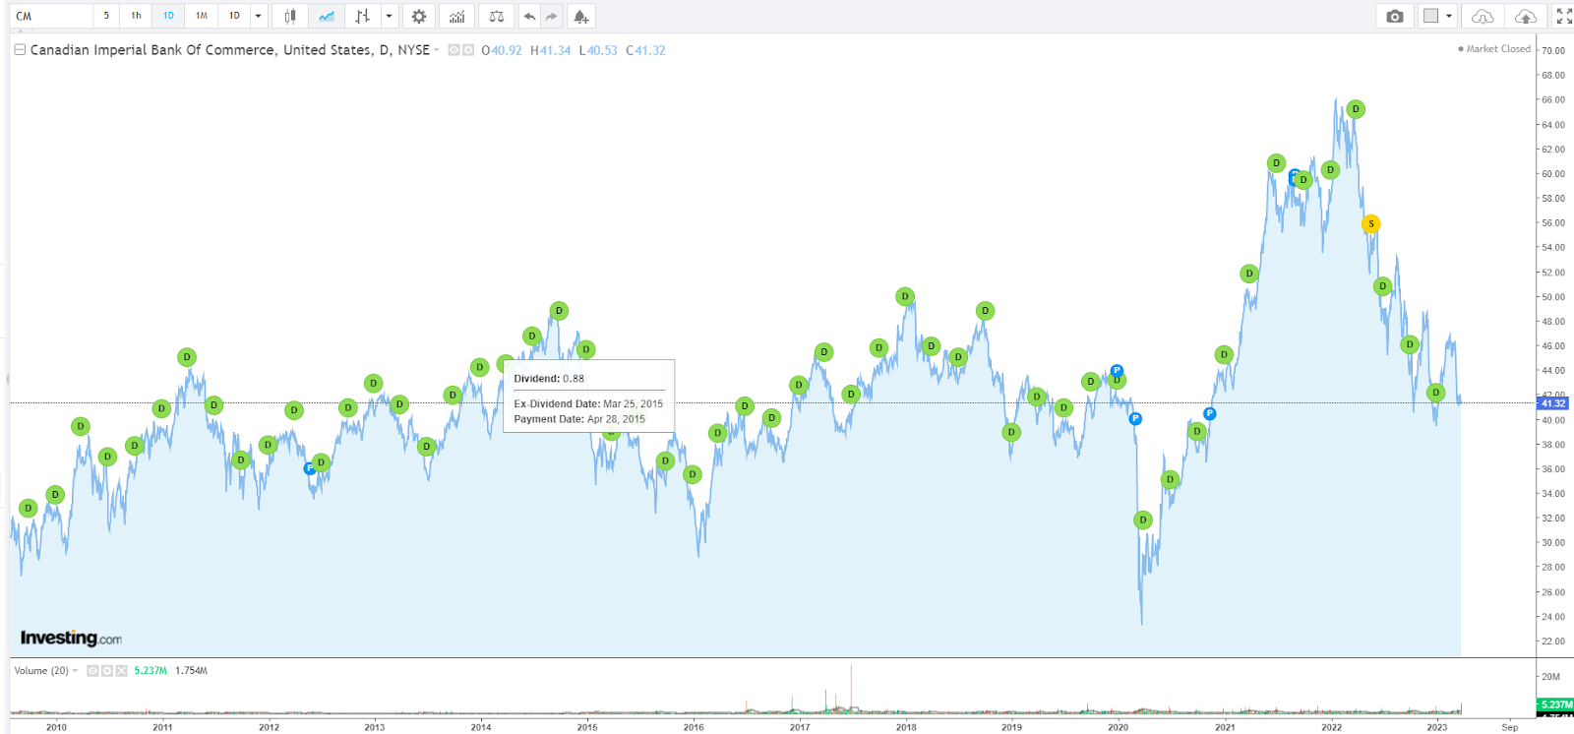This screenshot has width=1574, height=734.
Task: Take a chart snapshot with camera icon
Action: 1394,16
